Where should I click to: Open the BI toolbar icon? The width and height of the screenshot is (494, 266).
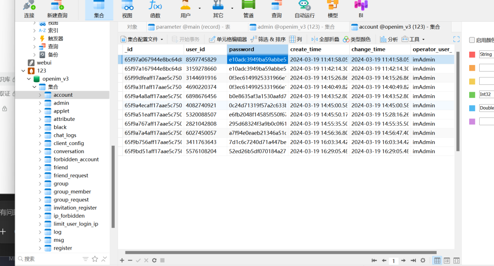361,9
